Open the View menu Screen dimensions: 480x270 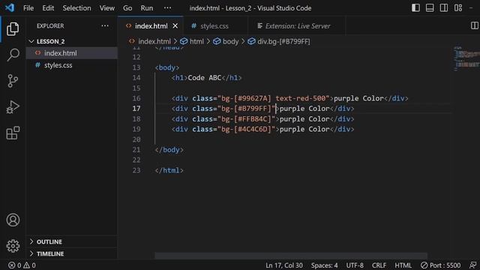coord(106,8)
